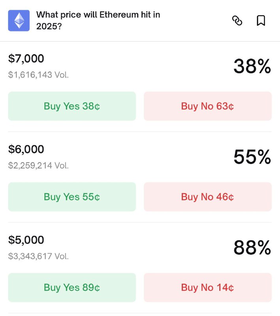The width and height of the screenshot is (280, 316).
Task: Click the $2,259,214 volume label
Action: [38, 165]
